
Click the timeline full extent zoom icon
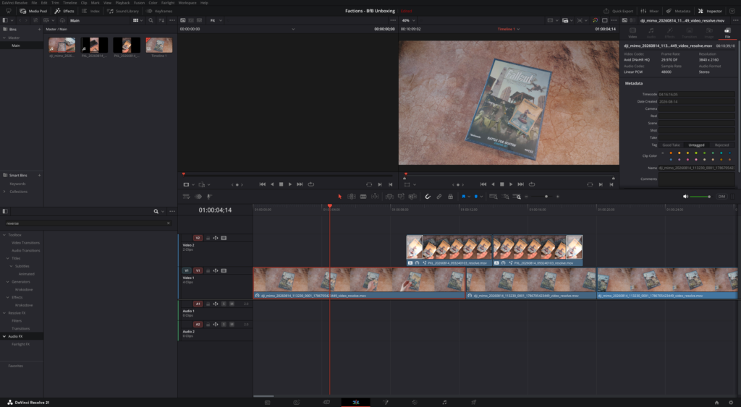(x=494, y=197)
